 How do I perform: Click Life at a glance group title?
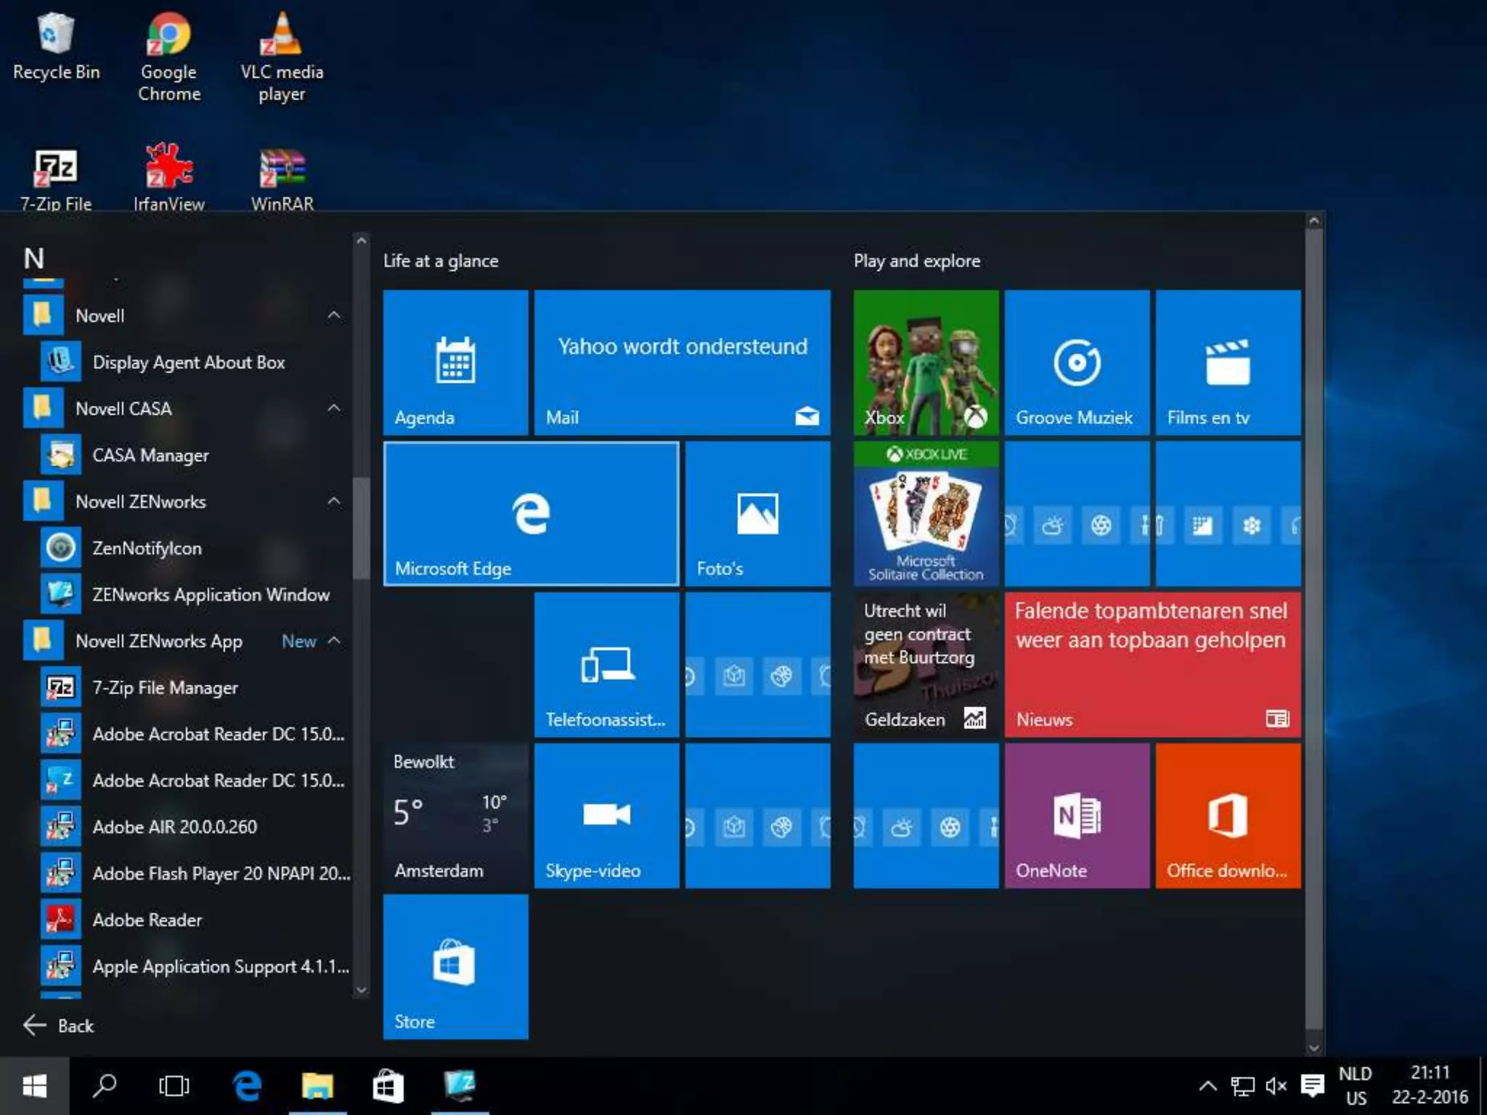coord(441,261)
